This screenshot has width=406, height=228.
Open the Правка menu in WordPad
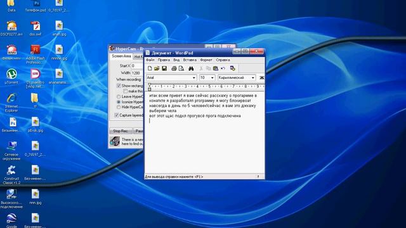(x=164, y=60)
